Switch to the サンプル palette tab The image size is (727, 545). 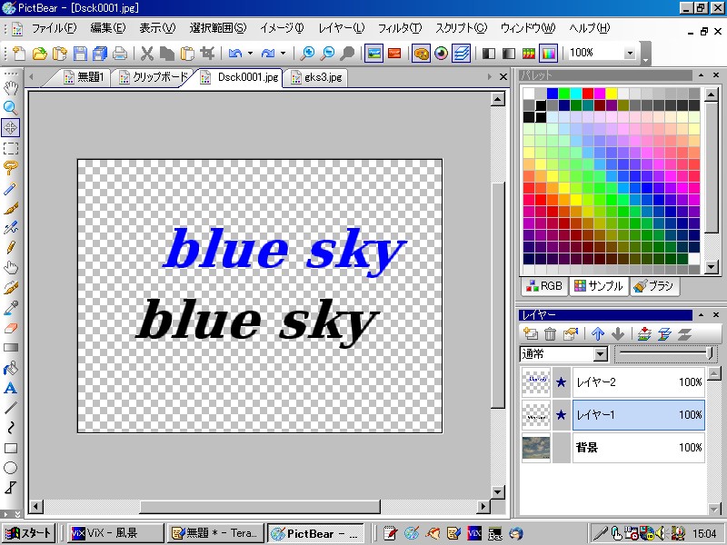tap(599, 286)
